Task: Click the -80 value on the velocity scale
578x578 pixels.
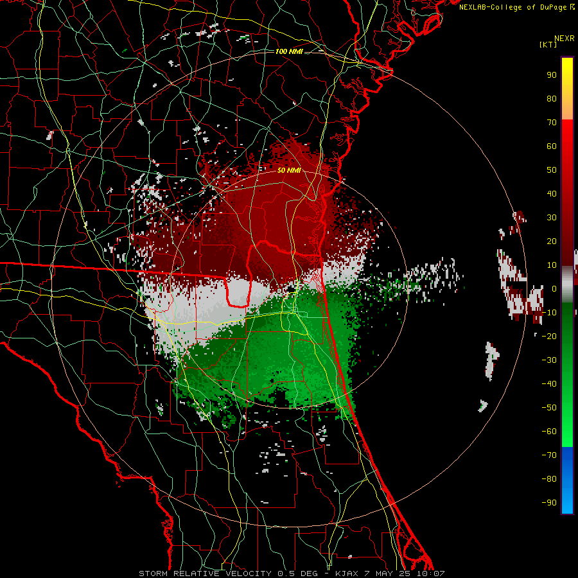Action: point(549,479)
